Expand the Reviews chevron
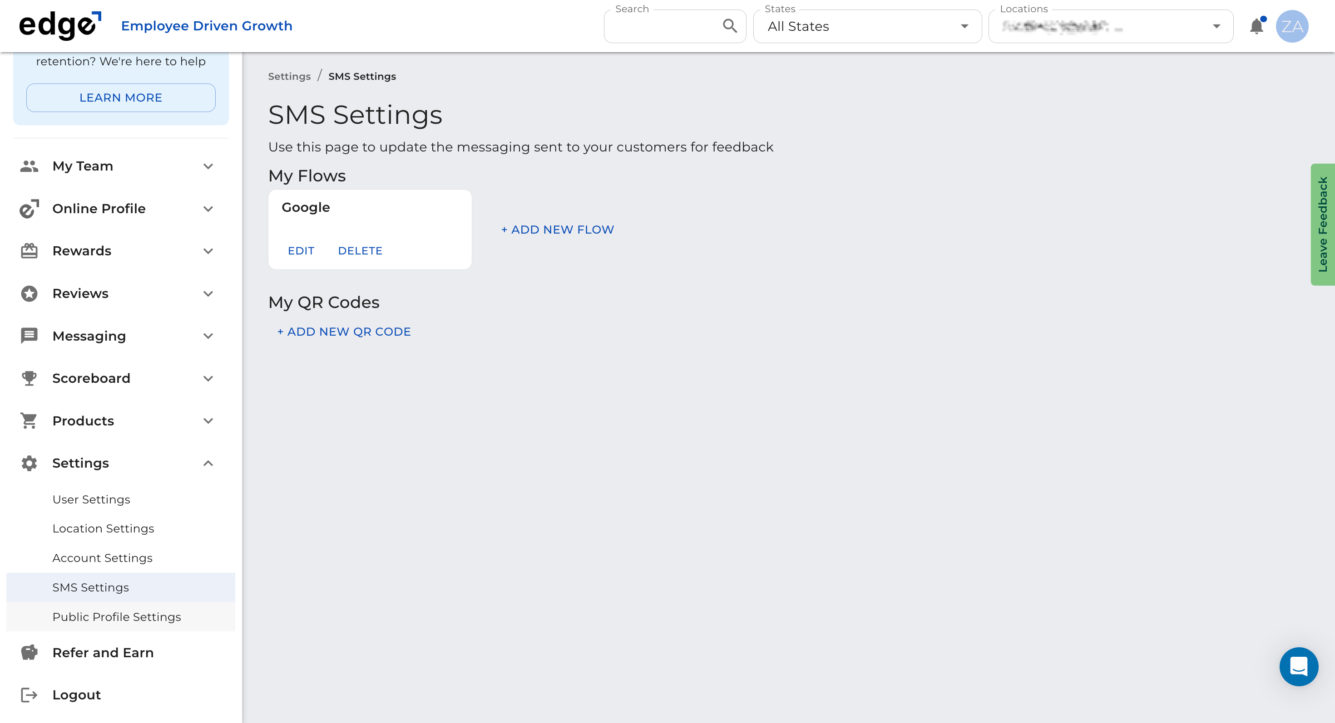 (208, 294)
